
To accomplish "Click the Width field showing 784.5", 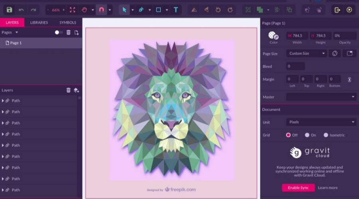I will click(297, 36).
